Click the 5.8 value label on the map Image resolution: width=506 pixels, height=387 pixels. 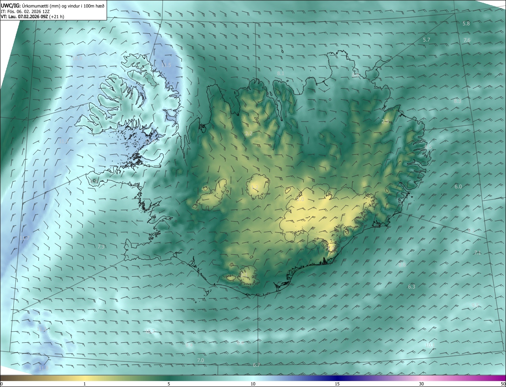(x=466, y=24)
